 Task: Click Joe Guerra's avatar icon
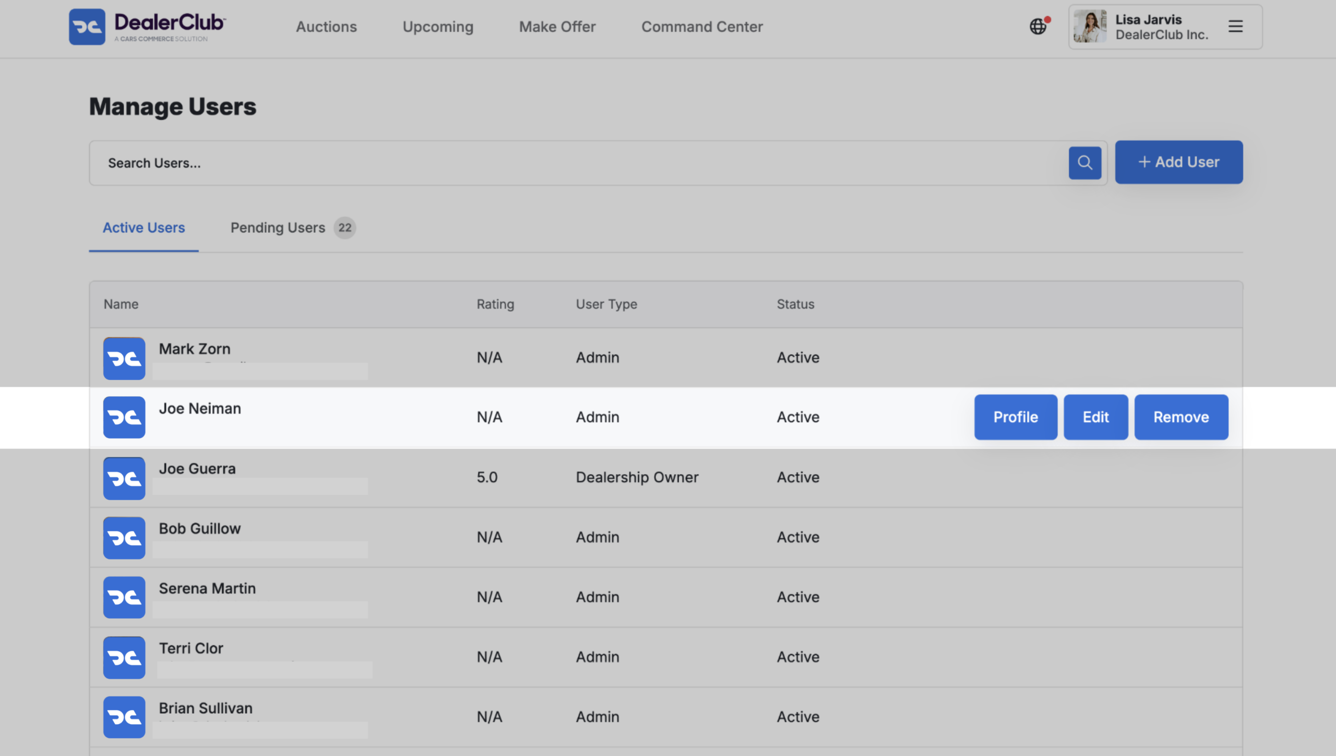[124, 478]
